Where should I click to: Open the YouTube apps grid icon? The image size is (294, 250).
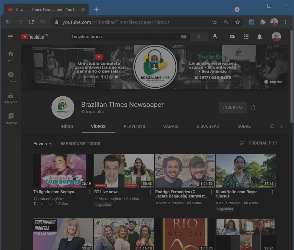pos(246,37)
